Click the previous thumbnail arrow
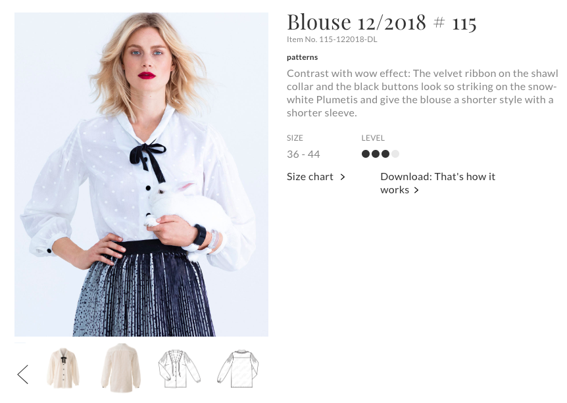The width and height of the screenshot is (567, 403). tap(23, 374)
